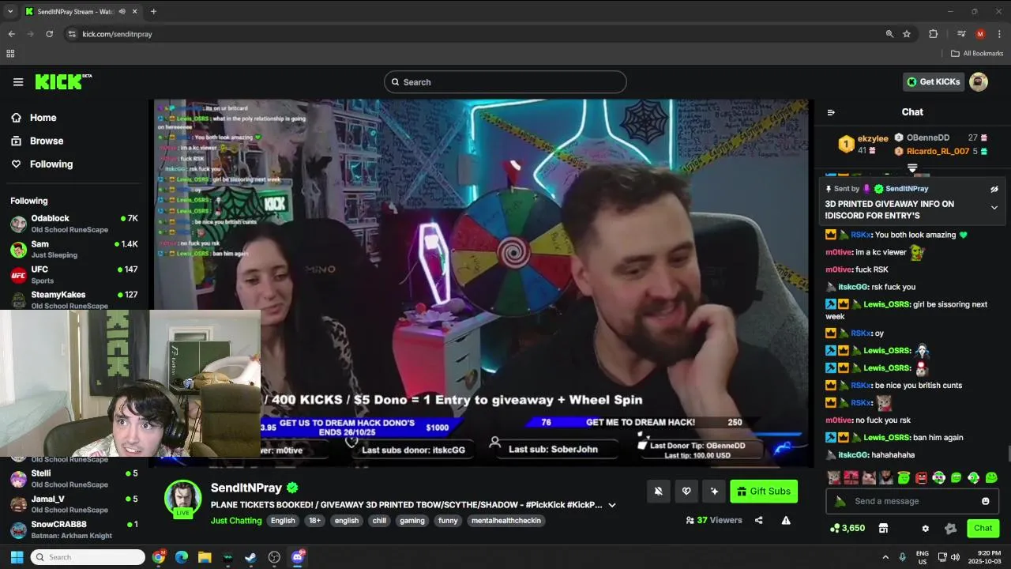Screen dimensions: 1011x569
Task: Click the SendItNPray streamer avatar
Action: point(182,498)
